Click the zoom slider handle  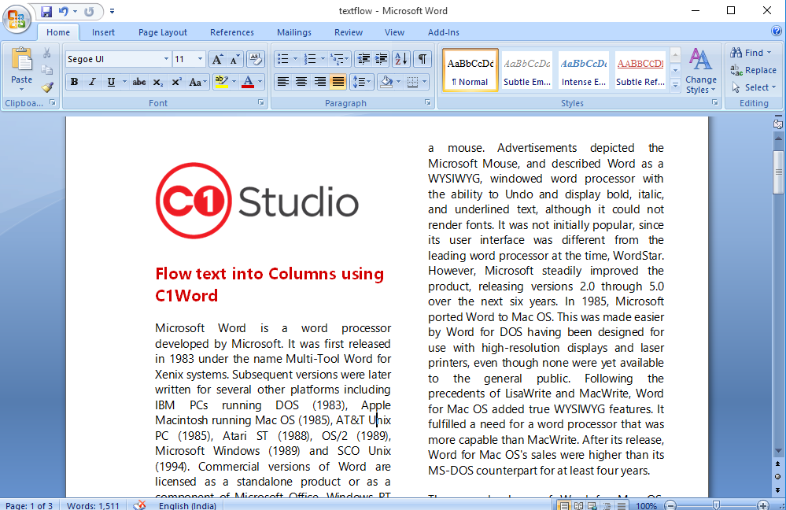(716, 505)
